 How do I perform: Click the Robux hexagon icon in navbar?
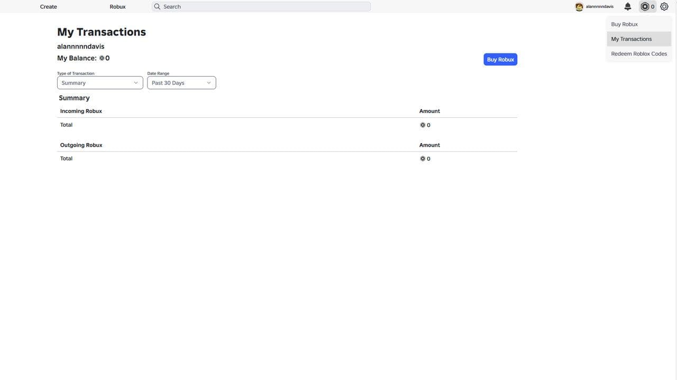(645, 6)
